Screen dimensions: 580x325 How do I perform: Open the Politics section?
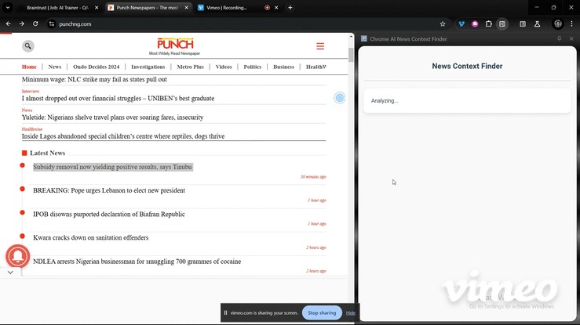pos(252,67)
